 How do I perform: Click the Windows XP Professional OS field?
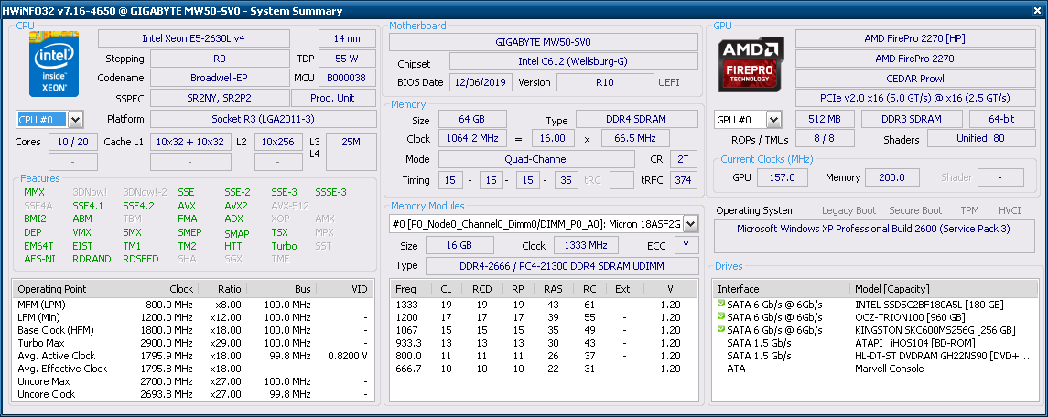pyautogui.click(x=873, y=236)
